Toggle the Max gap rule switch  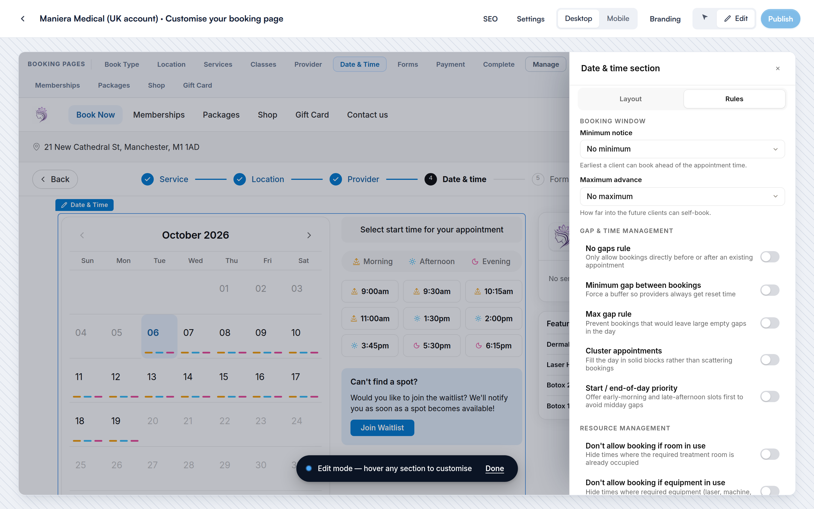770,323
